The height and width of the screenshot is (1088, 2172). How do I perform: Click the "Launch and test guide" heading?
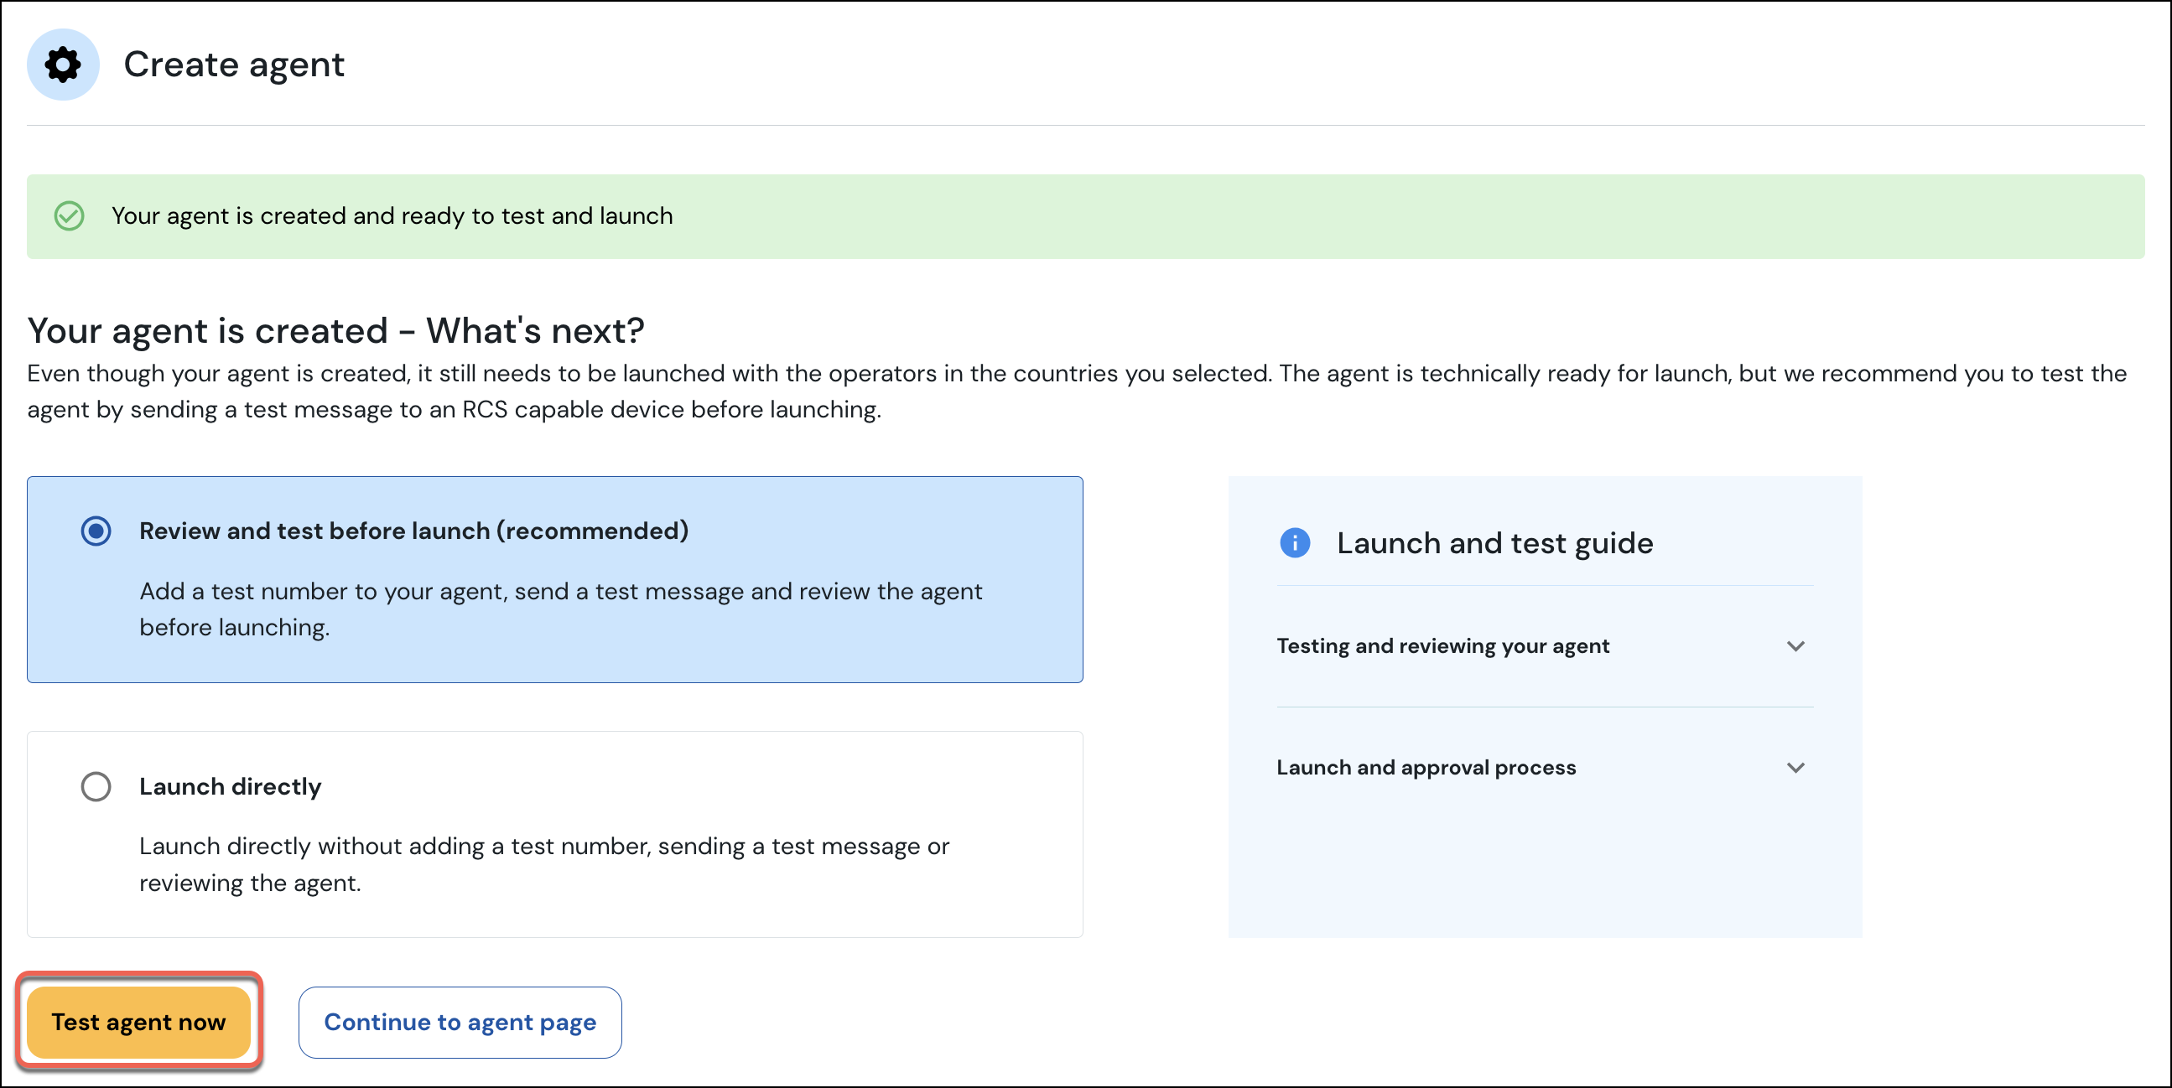point(1494,542)
